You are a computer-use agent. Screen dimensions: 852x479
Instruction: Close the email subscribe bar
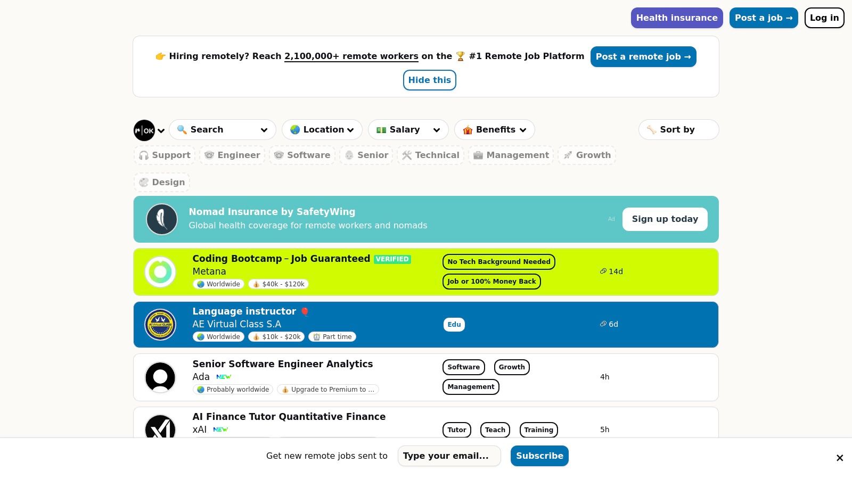coord(840,458)
